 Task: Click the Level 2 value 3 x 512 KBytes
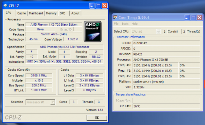pyautogui.click(x=89, y=85)
